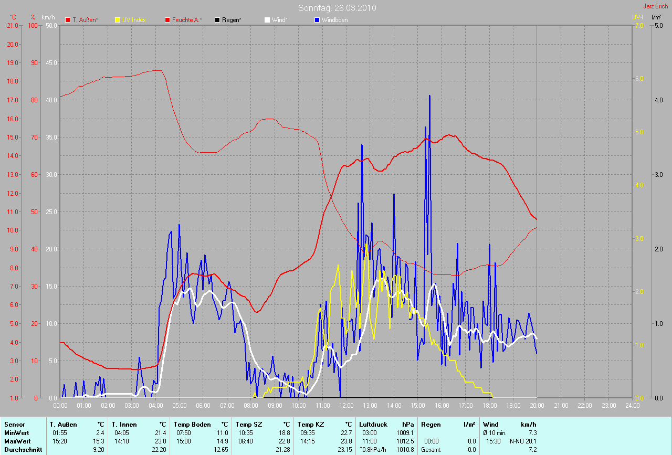Click the blue Windböen legend swatch

(x=317, y=20)
